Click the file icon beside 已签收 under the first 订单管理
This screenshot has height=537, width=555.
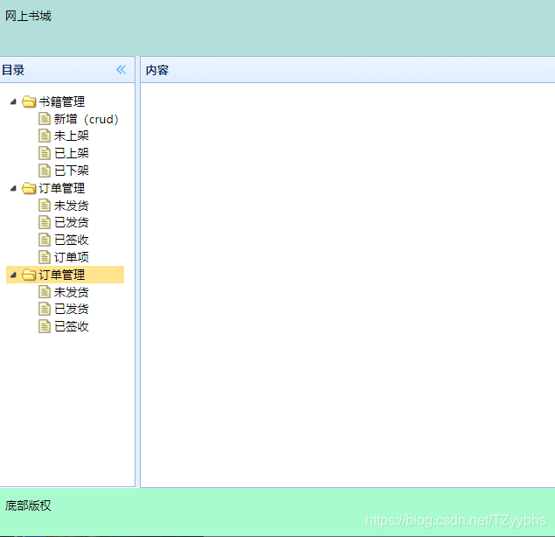tap(45, 240)
